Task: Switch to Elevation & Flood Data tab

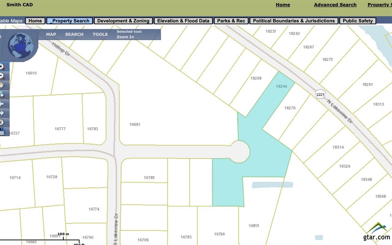Action: (183, 21)
